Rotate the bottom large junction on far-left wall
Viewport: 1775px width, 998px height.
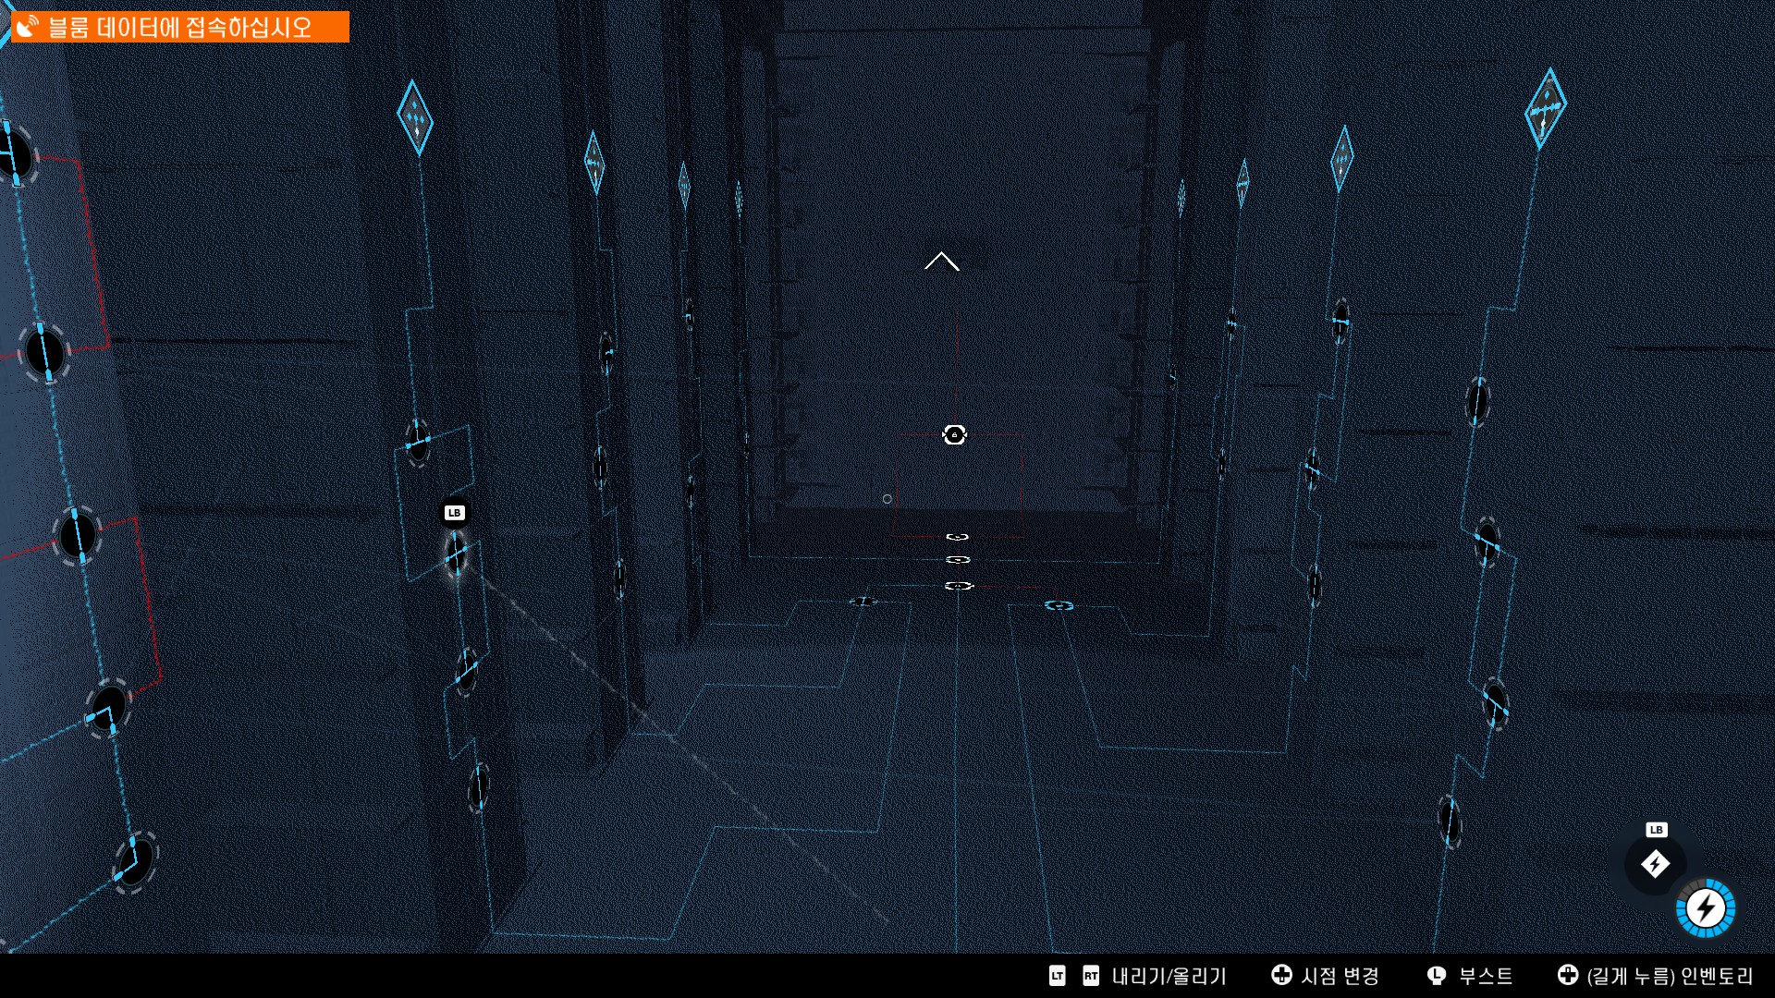tap(135, 861)
